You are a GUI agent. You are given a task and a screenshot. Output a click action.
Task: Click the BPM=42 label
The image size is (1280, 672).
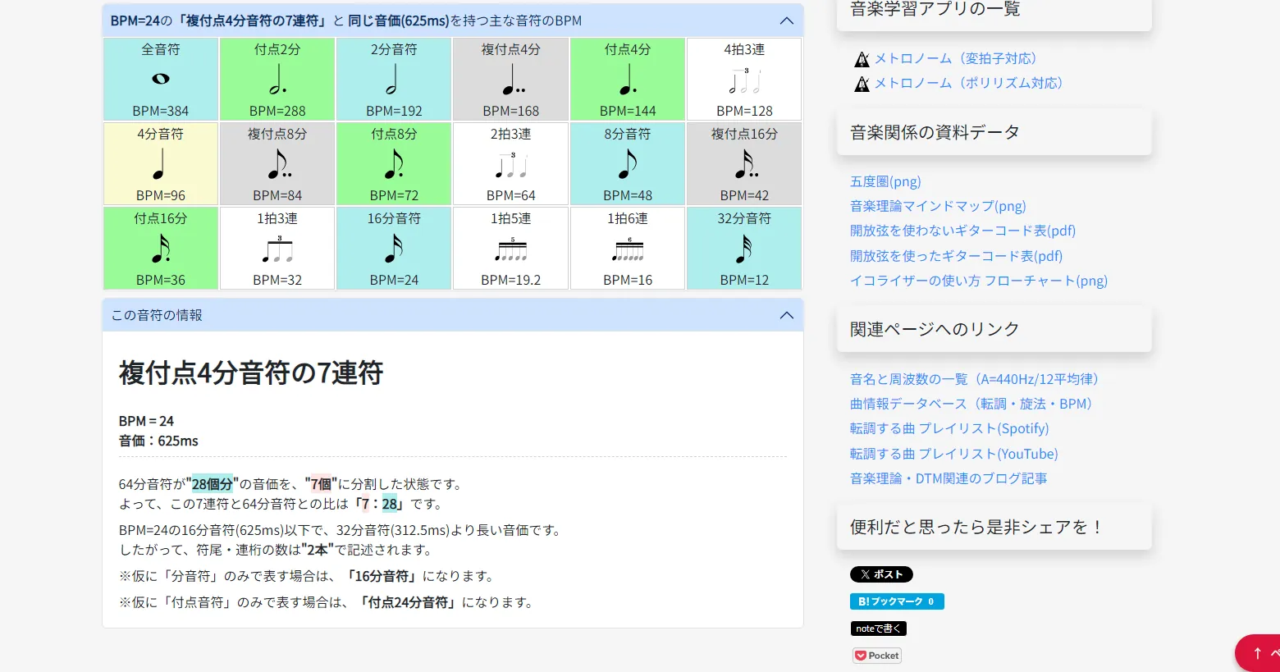[x=744, y=195]
